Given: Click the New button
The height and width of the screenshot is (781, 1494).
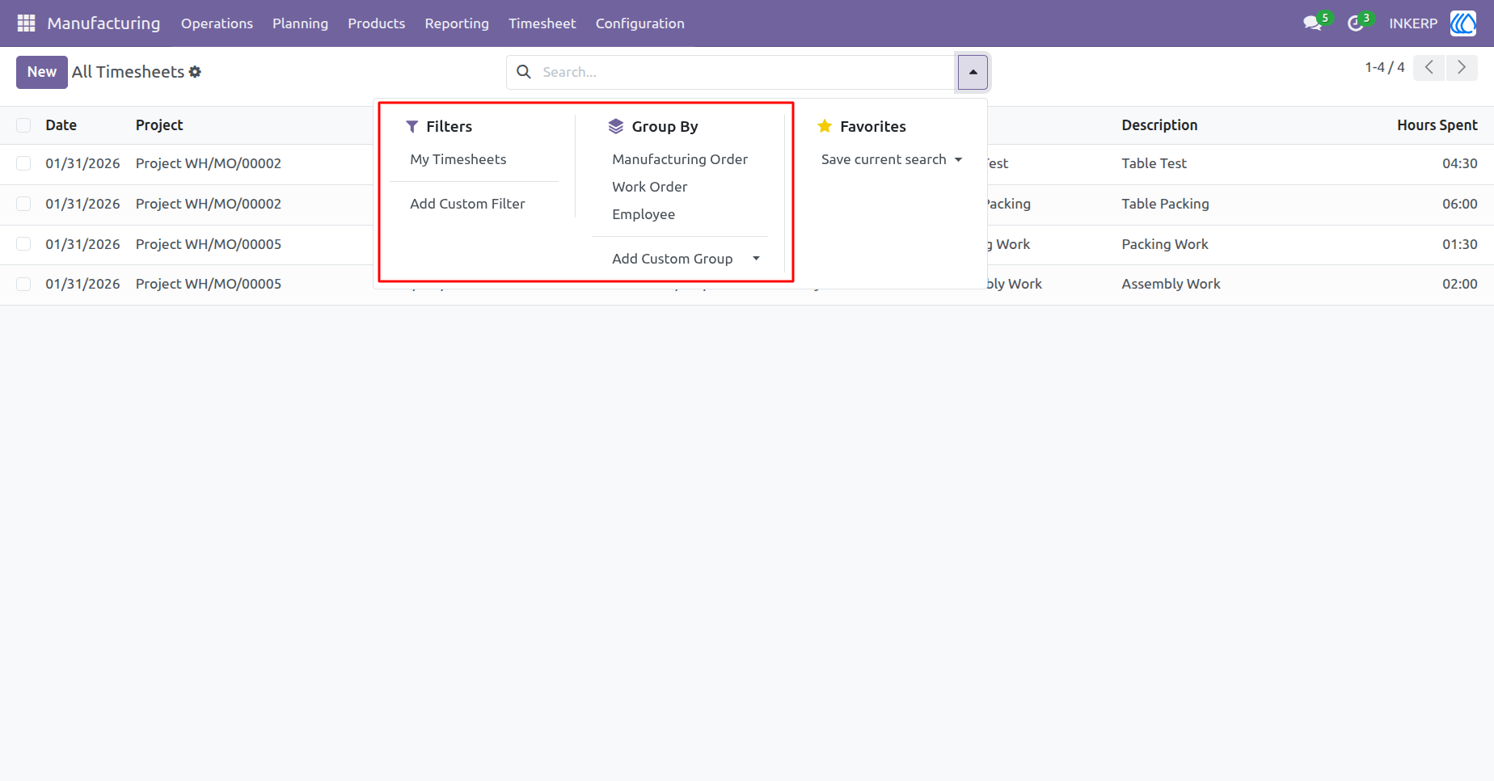Looking at the screenshot, I should tap(42, 72).
